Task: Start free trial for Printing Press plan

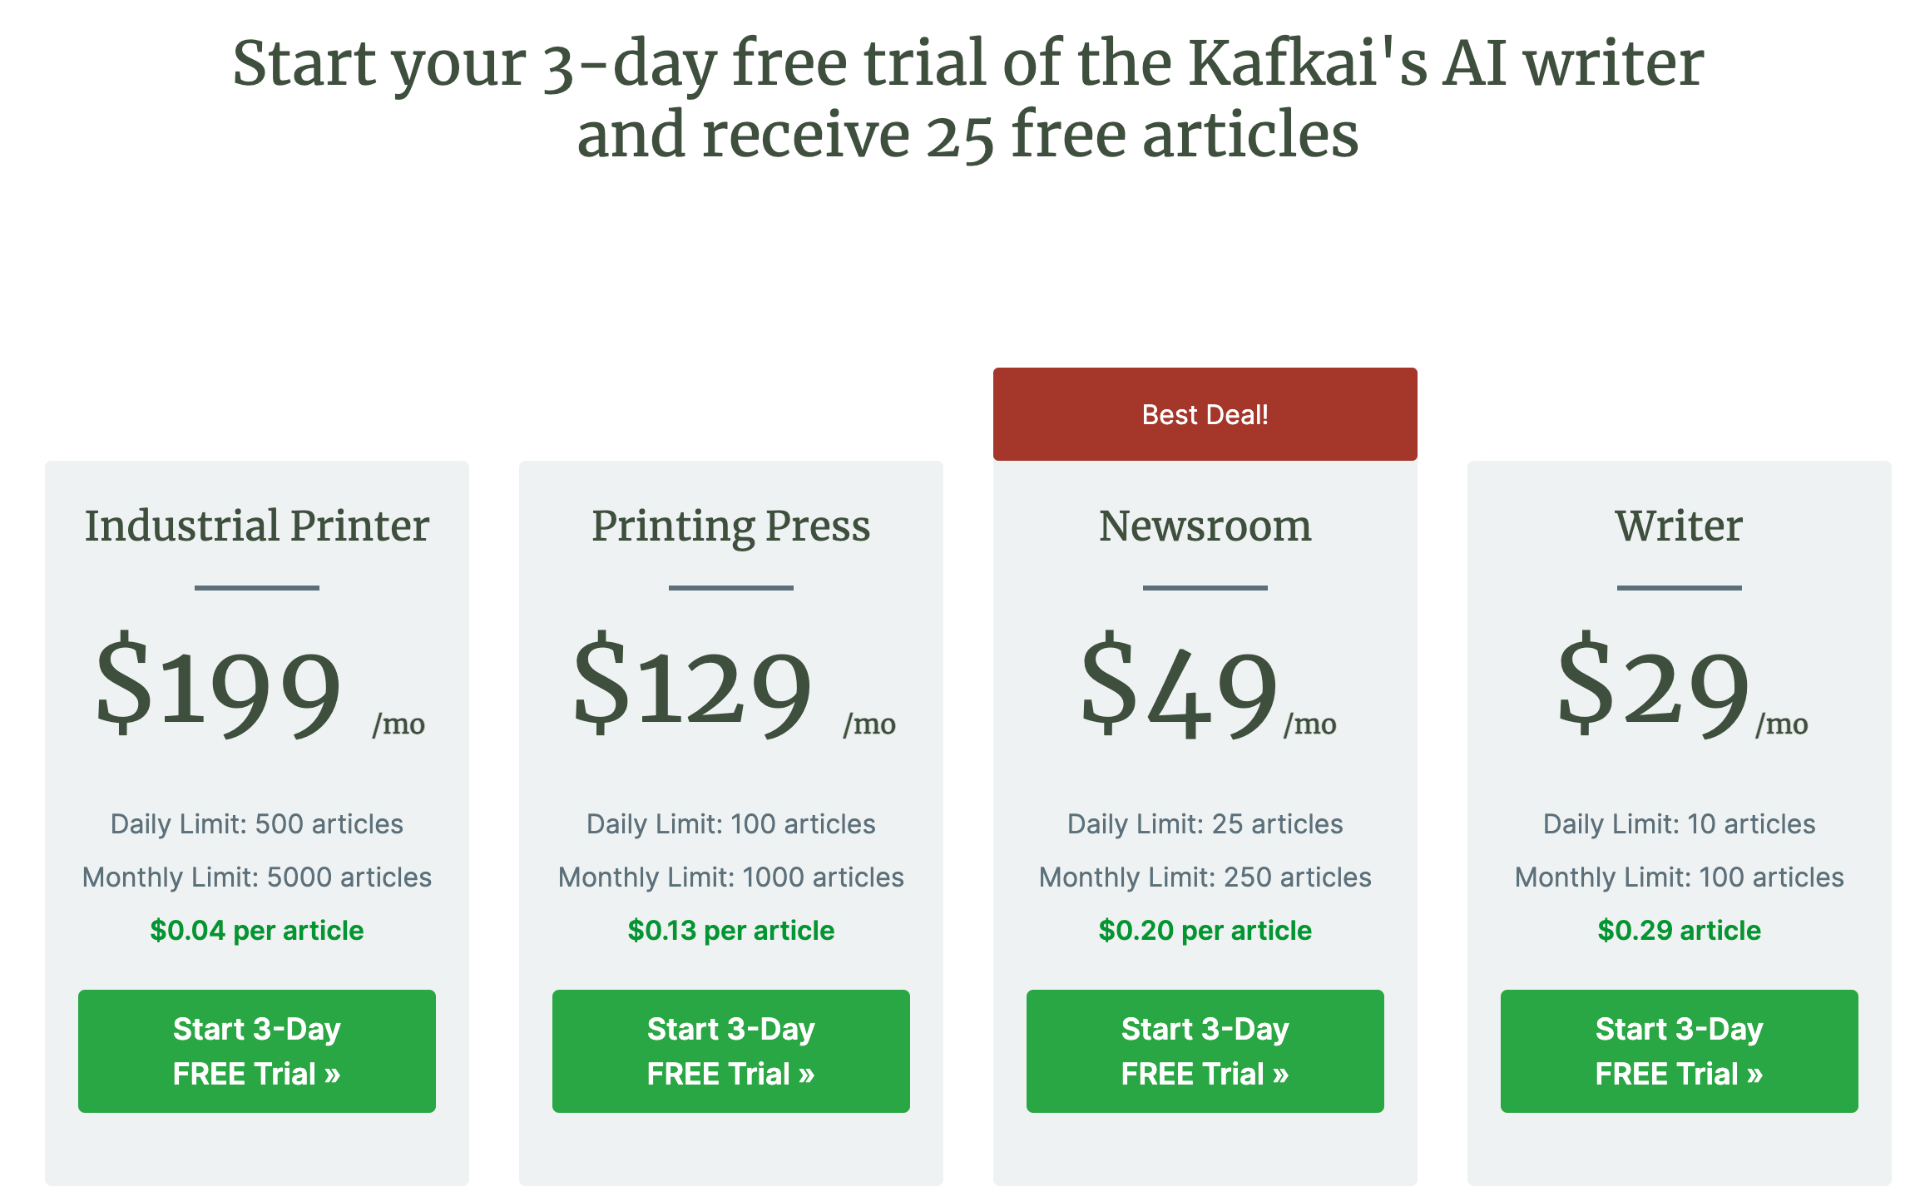Action: pyautogui.click(x=730, y=1050)
